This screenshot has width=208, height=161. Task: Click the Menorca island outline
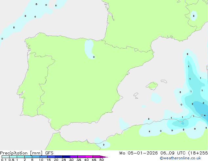[164, 81]
